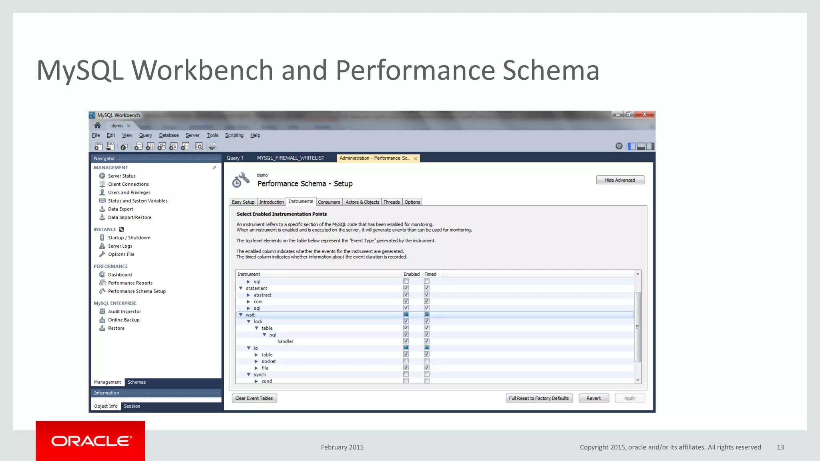Create new stored procedure toolbar icon
The height and width of the screenshot is (461, 820).
(x=173, y=146)
